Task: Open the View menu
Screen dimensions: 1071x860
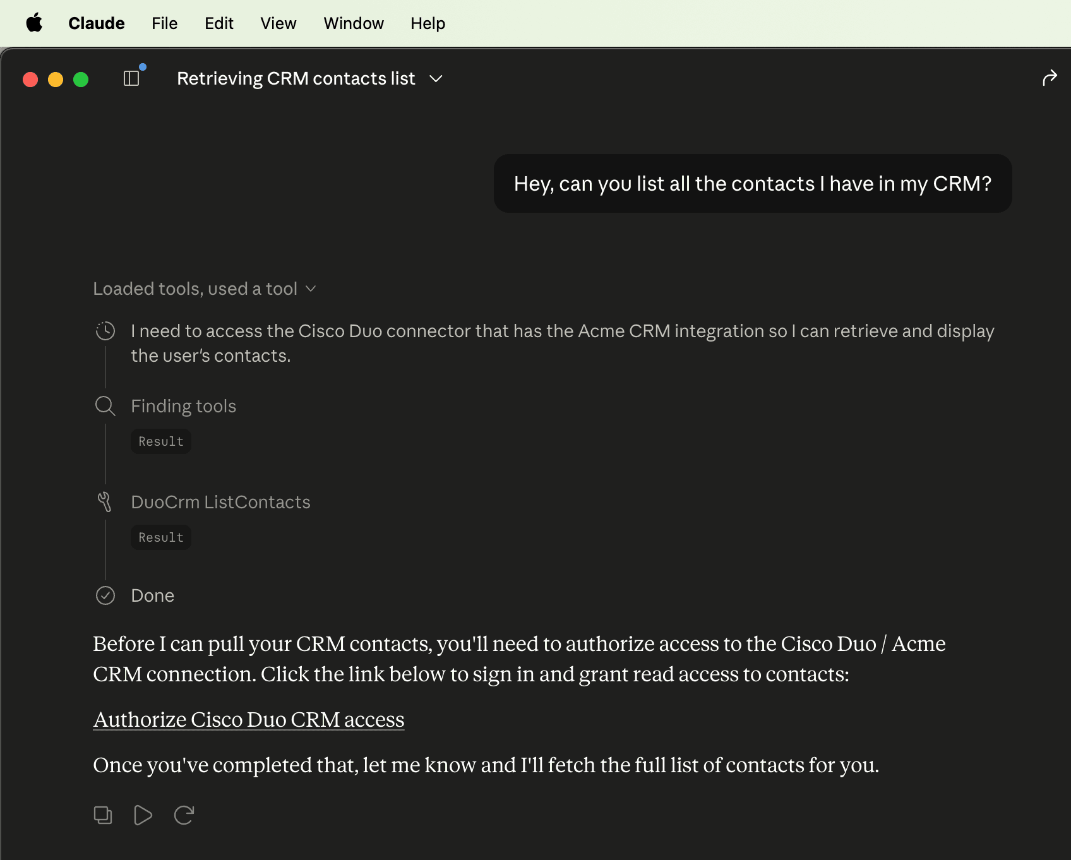Action: click(278, 23)
